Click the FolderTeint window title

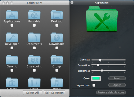point(35,3)
